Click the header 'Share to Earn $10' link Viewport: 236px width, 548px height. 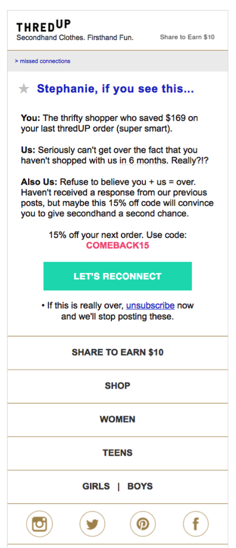(187, 37)
